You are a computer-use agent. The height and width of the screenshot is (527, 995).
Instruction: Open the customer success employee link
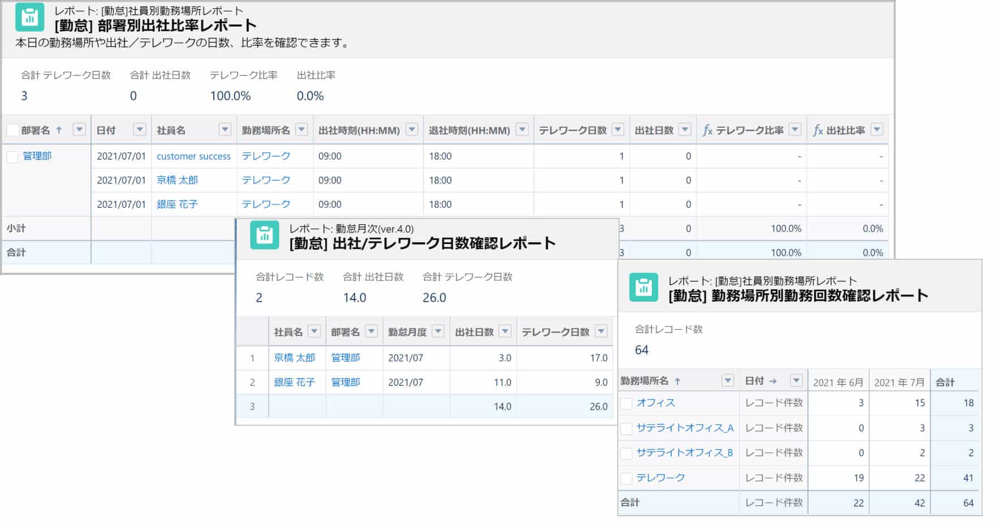pos(193,156)
